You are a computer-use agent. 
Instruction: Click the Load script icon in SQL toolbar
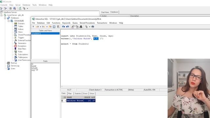73,27
